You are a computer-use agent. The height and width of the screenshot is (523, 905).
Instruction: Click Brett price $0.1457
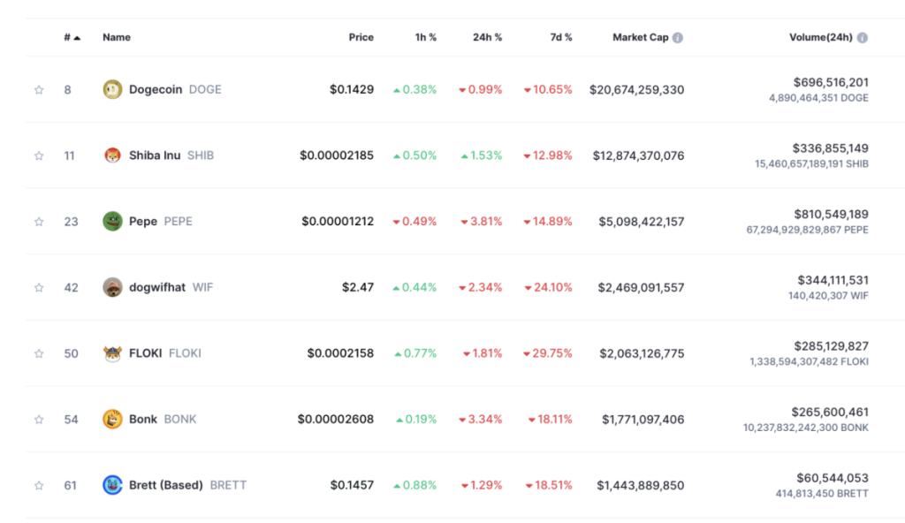pos(352,485)
